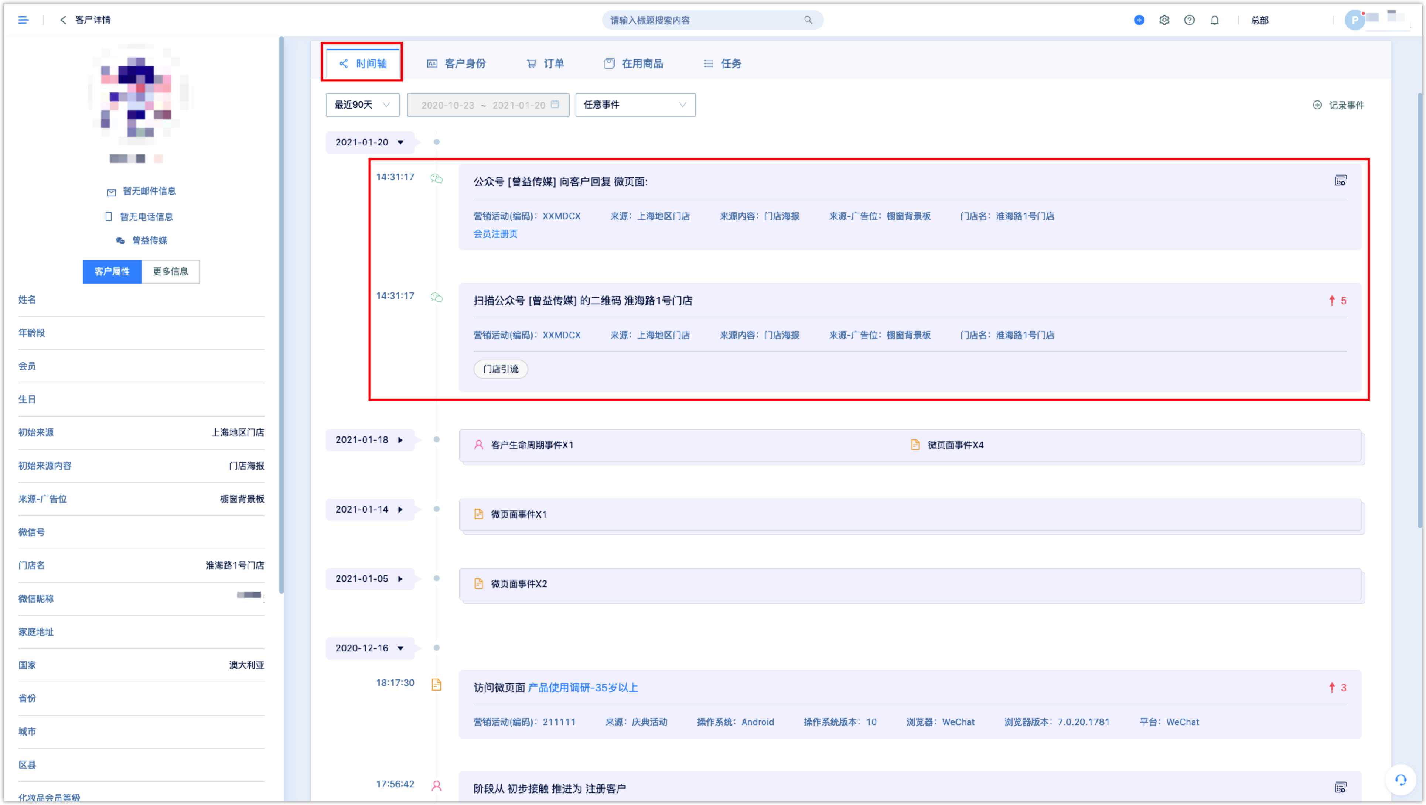This screenshot has height=805, width=1426.
Task: Focus the 请输入标题搜索内容 search box
Action: (713, 20)
